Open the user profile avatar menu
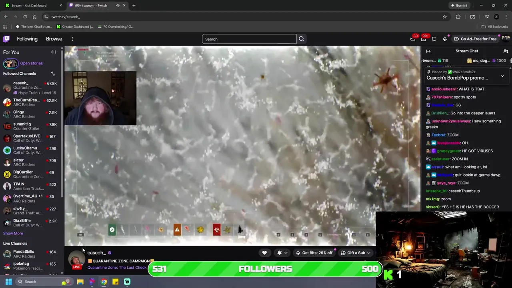 506,39
